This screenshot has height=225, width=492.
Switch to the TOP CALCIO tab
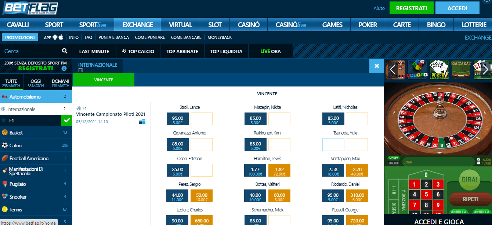pos(138,51)
